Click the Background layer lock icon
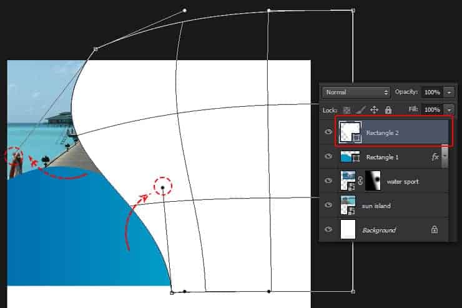This screenshot has height=308, width=462. click(x=435, y=230)
